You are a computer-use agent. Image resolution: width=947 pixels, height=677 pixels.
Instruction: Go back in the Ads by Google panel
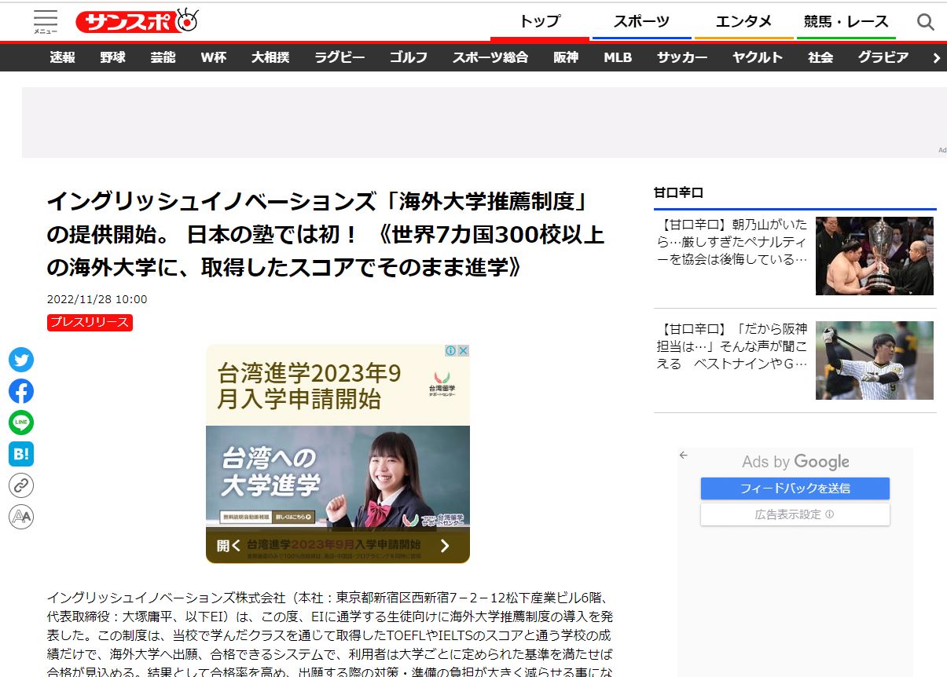684,456
